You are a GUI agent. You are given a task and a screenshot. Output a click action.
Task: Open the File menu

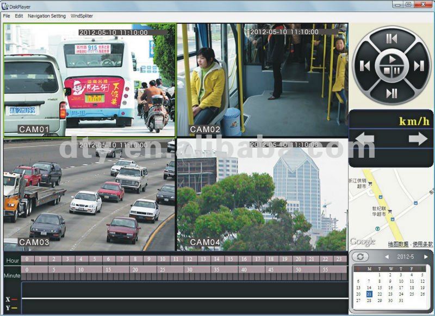pos(7,16)
